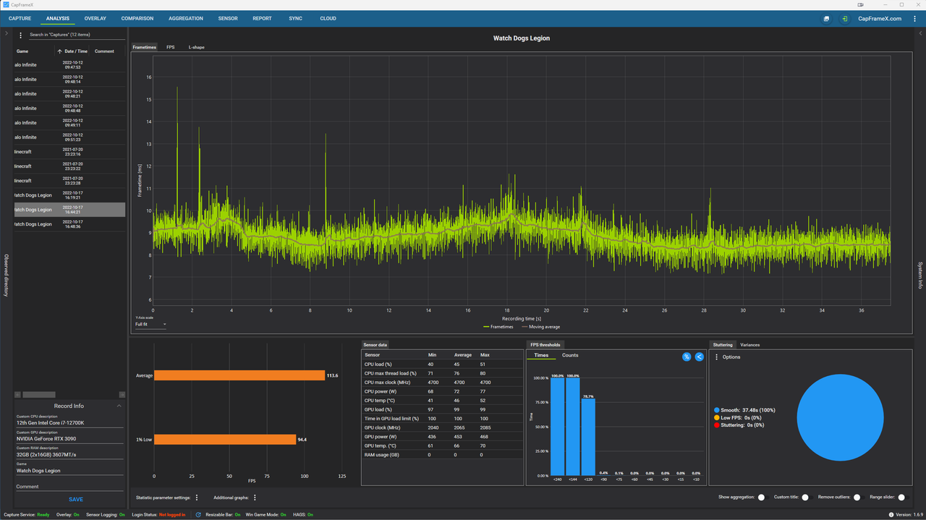
Task: Click the yellow Low FPS legend swatch
Action: click(717, 417)
